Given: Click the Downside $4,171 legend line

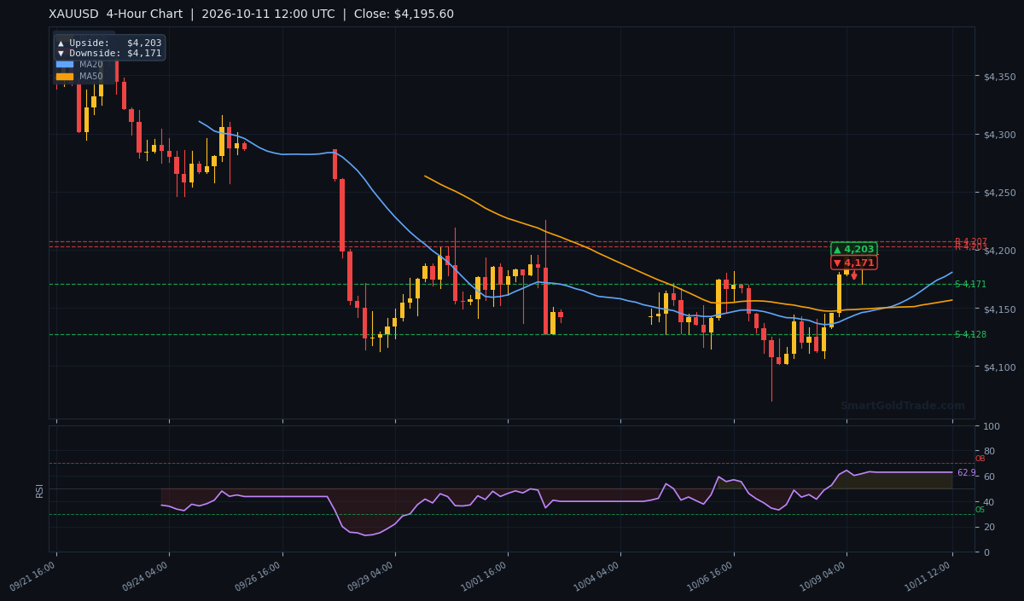Looking at the screenshot, I should click(x=109, y=53).
